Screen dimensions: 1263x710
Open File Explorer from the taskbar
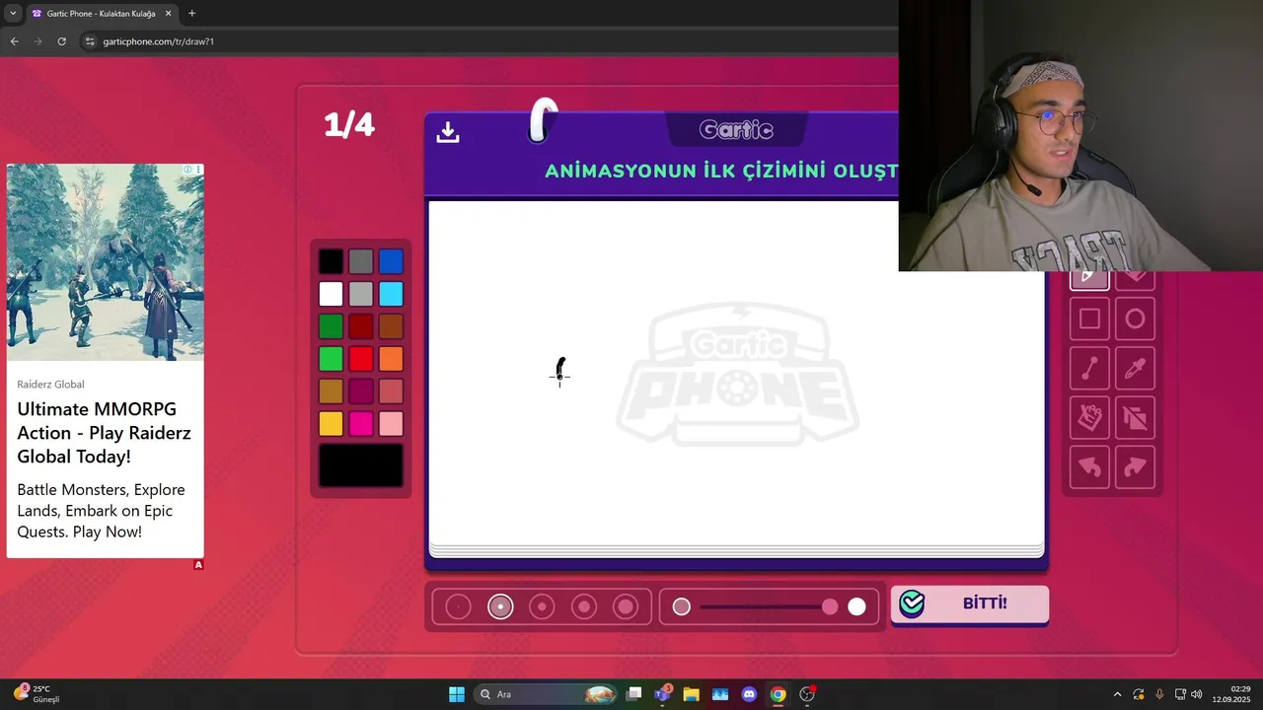(x=691, y=694)
